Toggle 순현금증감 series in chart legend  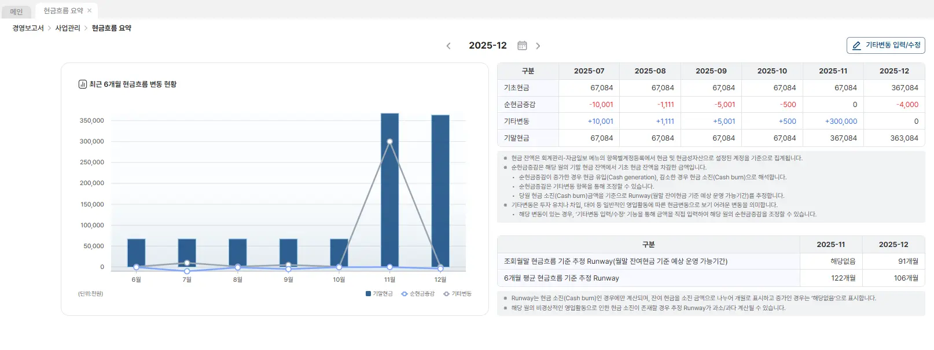(x=418, y=294)
